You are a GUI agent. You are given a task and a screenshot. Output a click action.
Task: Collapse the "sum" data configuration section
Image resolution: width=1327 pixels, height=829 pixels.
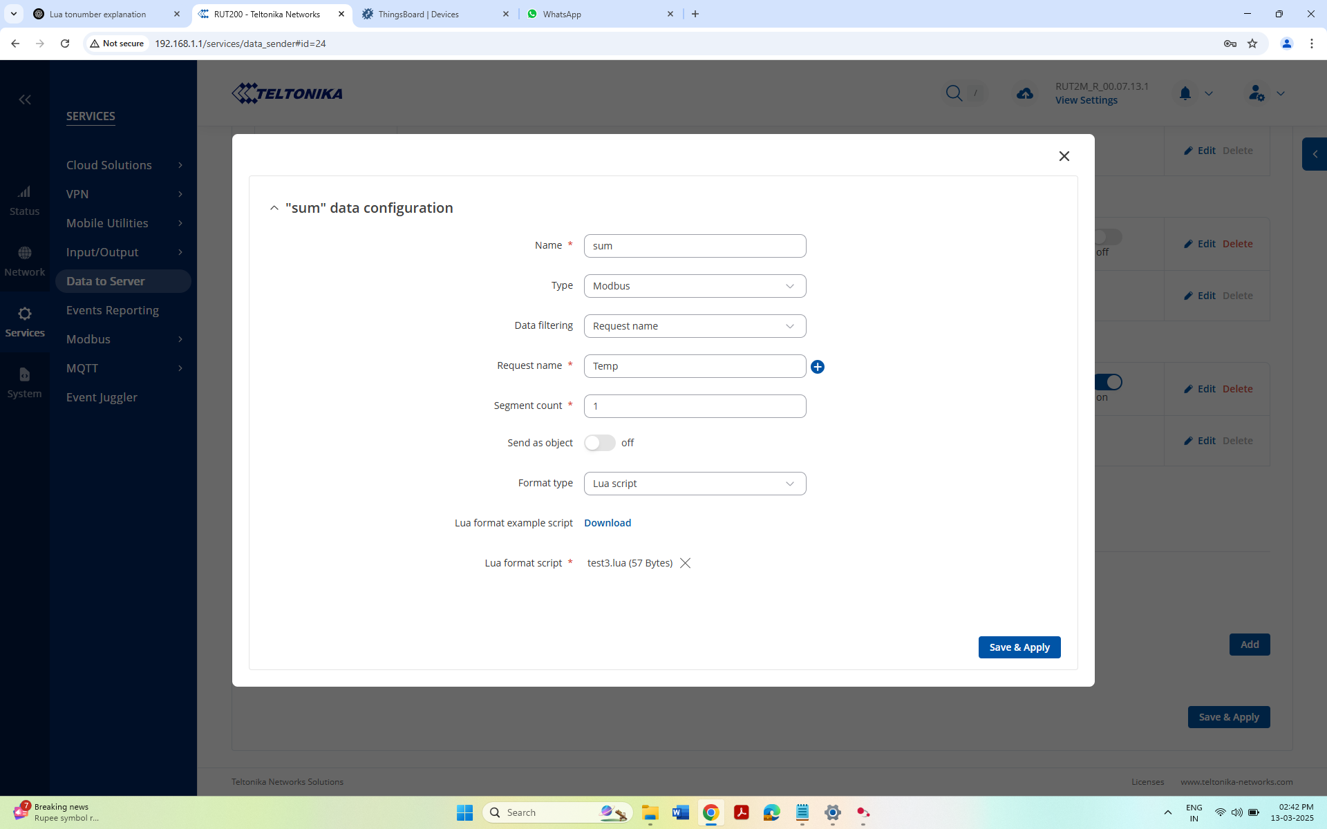pos(274,208)
